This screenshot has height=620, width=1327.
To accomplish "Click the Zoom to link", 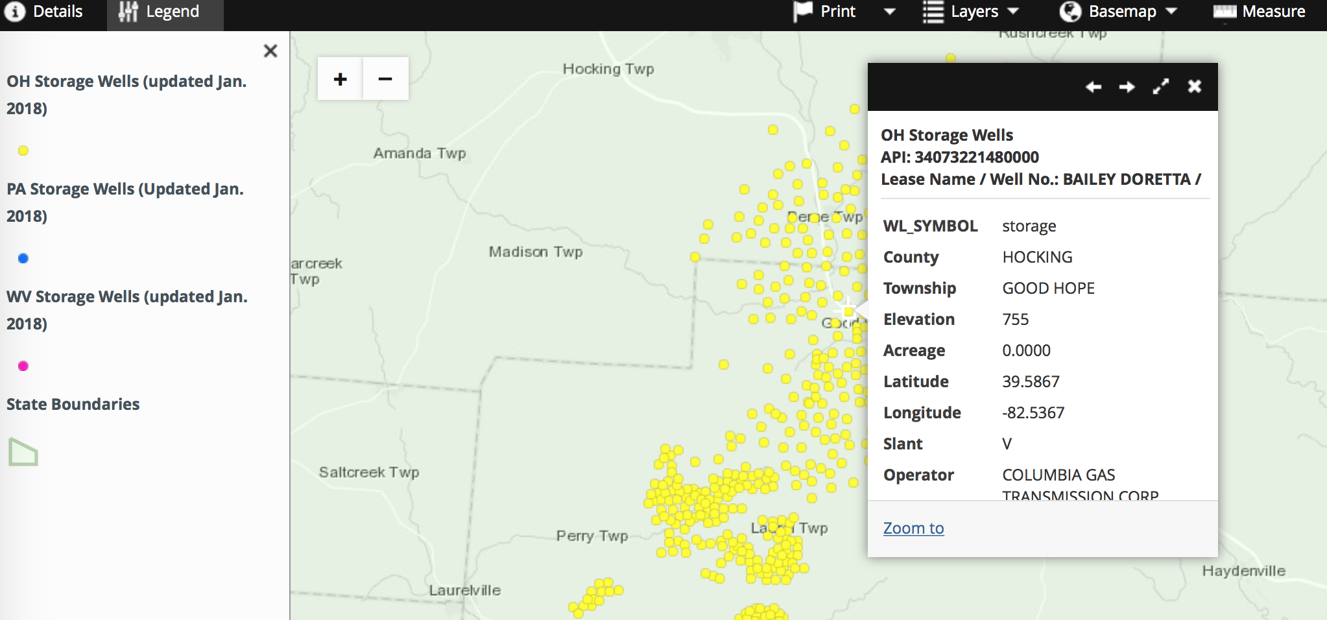I will [913, 528].
